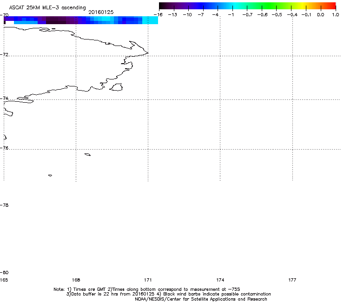Click the 'ASCAT 25KM MLE-3 ascending' title
344x302 pixels.
[47, 7]
